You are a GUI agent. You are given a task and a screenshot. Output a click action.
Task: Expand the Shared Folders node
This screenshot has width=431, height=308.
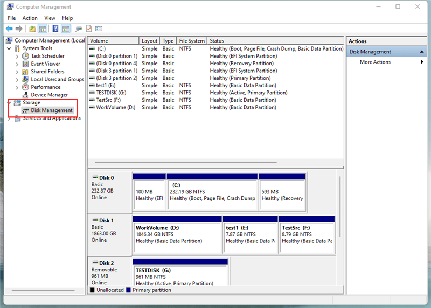[17, 72]
